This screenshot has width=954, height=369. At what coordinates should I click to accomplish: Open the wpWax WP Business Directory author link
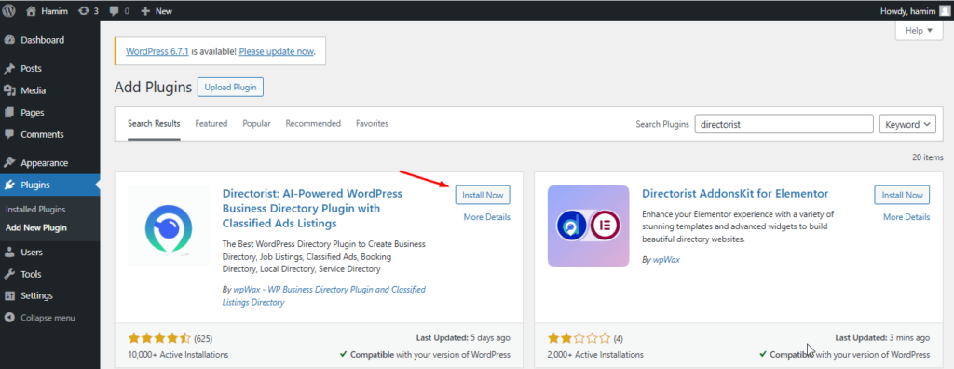[x=324, y=296]
